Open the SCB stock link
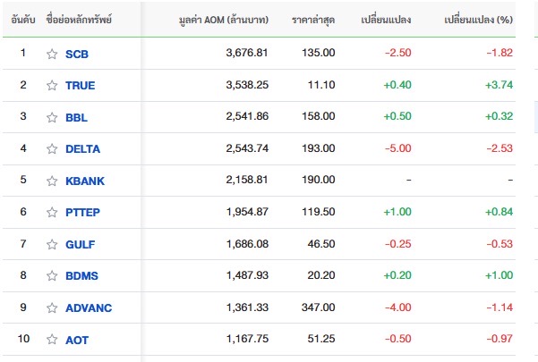Screen dimensions: 538x362 click(77, 54)
